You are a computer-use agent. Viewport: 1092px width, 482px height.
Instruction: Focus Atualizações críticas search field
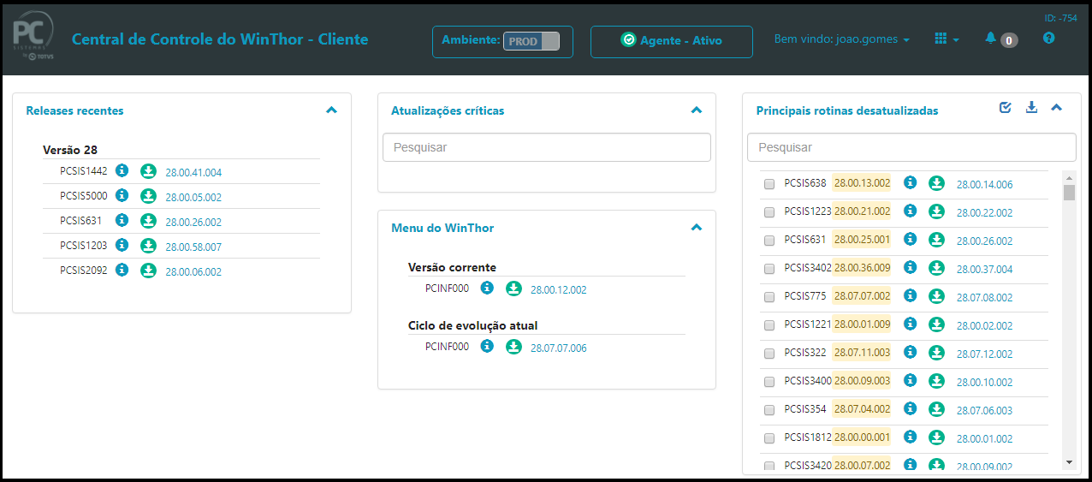point(547,147)
